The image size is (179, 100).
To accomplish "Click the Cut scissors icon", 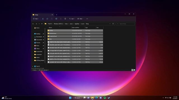I will [43, 19].
